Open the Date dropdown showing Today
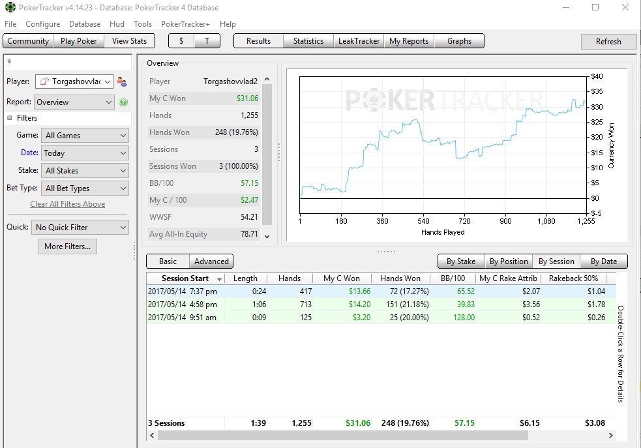The width and height of the screenshot is (641, 448). [x=85, y=153]
